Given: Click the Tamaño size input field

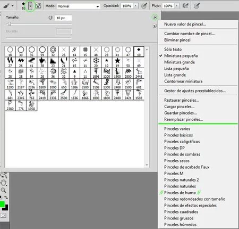Looking at the screenshot, I should coord(63,18).
